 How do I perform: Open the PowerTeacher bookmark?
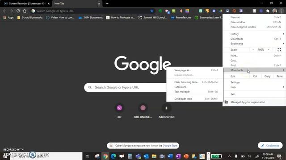(x=181, y=18)
